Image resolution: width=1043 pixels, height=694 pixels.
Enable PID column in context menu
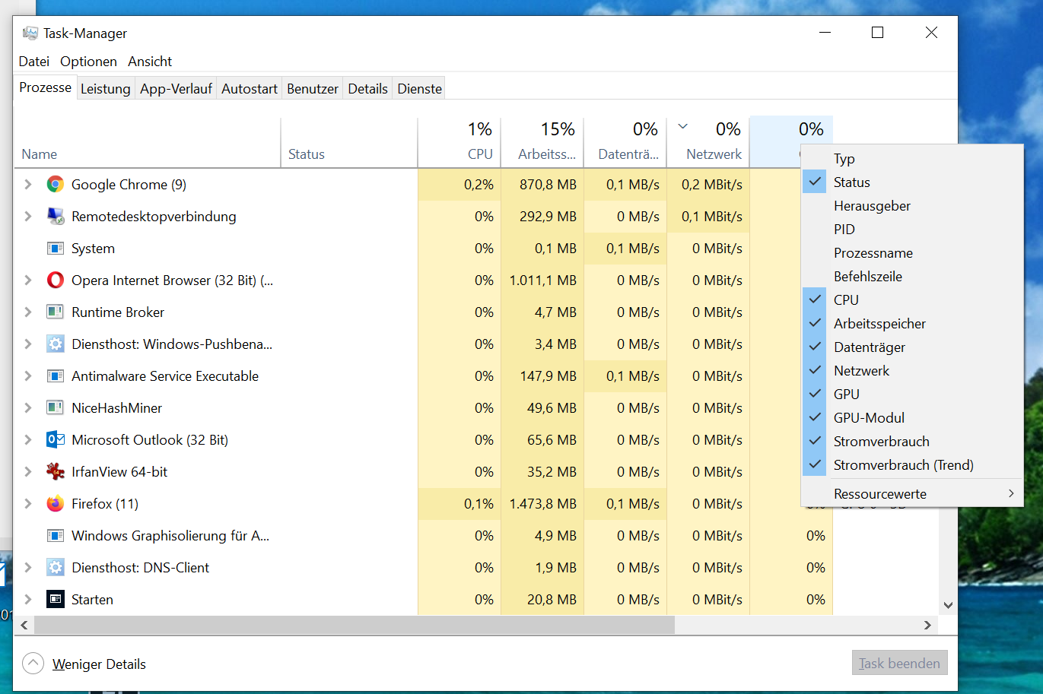pyautogui.click(x=912, y=230)
